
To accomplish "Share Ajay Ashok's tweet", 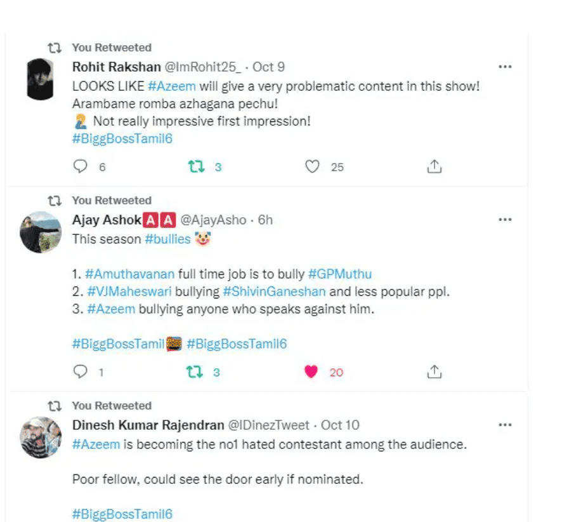I will [434, 372].
